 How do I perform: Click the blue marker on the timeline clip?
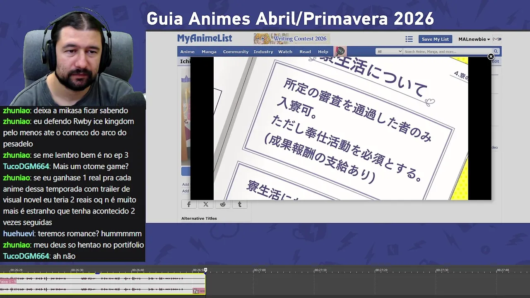97,273
